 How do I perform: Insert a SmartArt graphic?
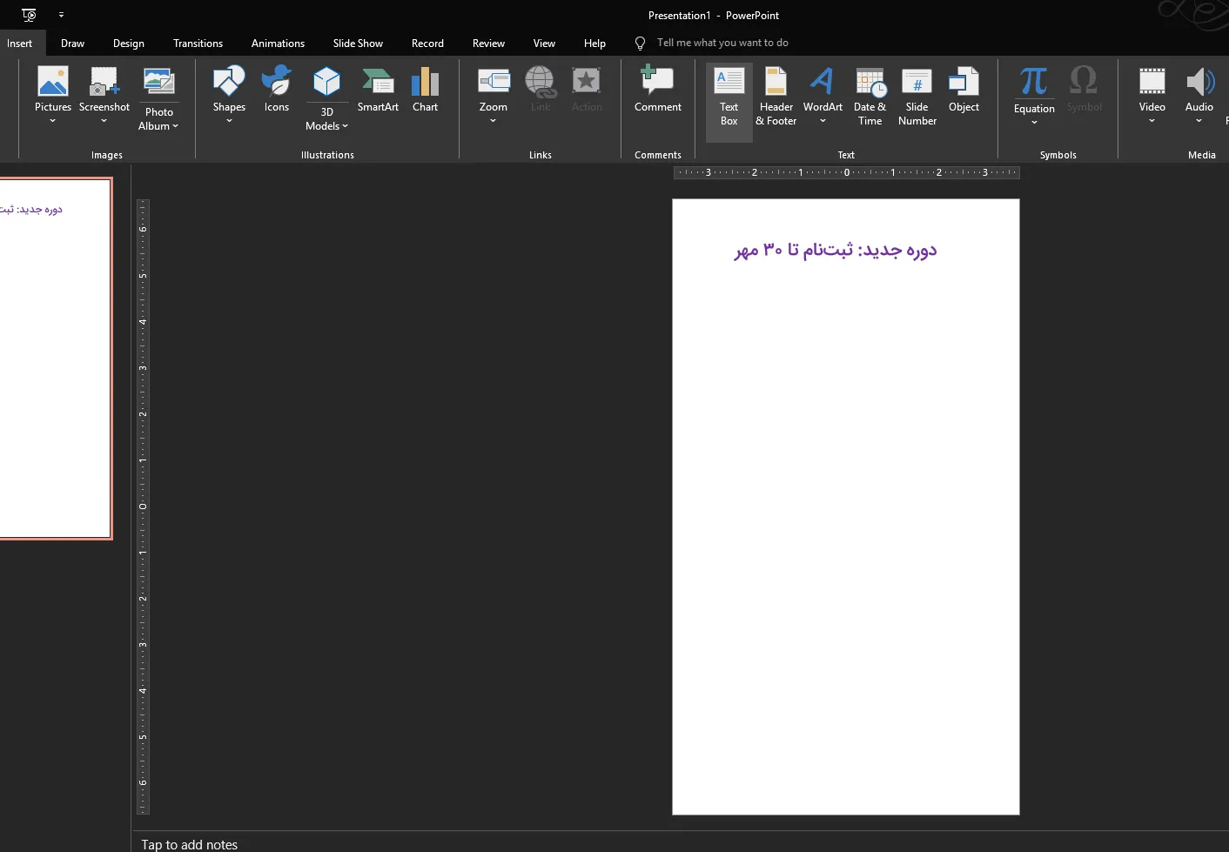coord(378,89)
